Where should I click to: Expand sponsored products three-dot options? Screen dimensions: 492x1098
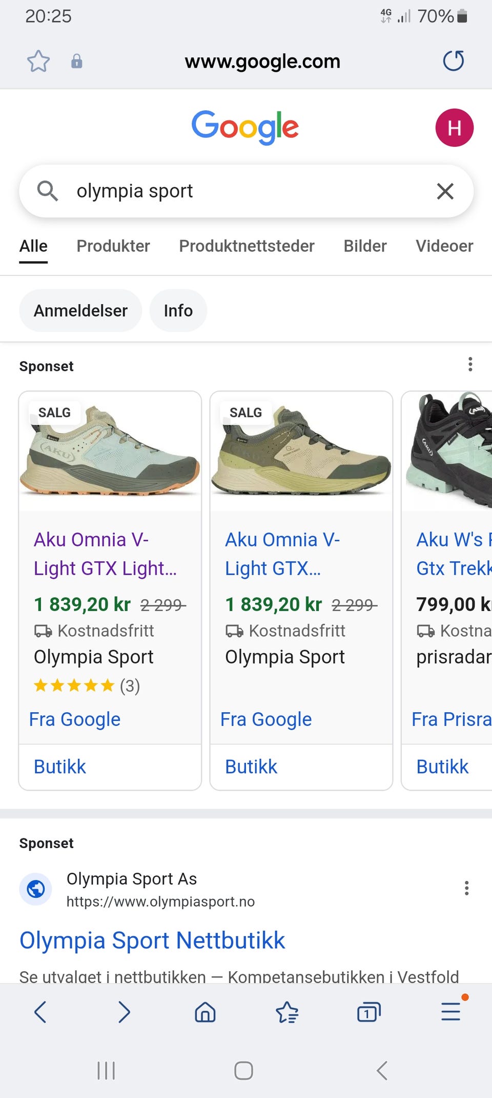coord(470,365)
